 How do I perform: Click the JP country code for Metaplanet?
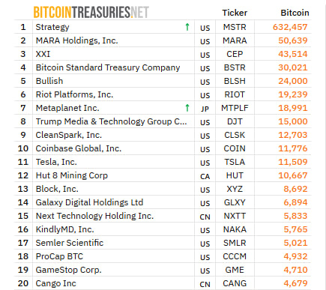pos(205,109)
